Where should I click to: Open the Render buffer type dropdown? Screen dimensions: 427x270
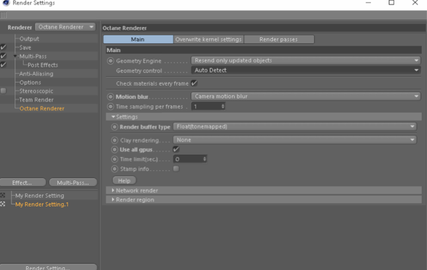coord(294,126)
